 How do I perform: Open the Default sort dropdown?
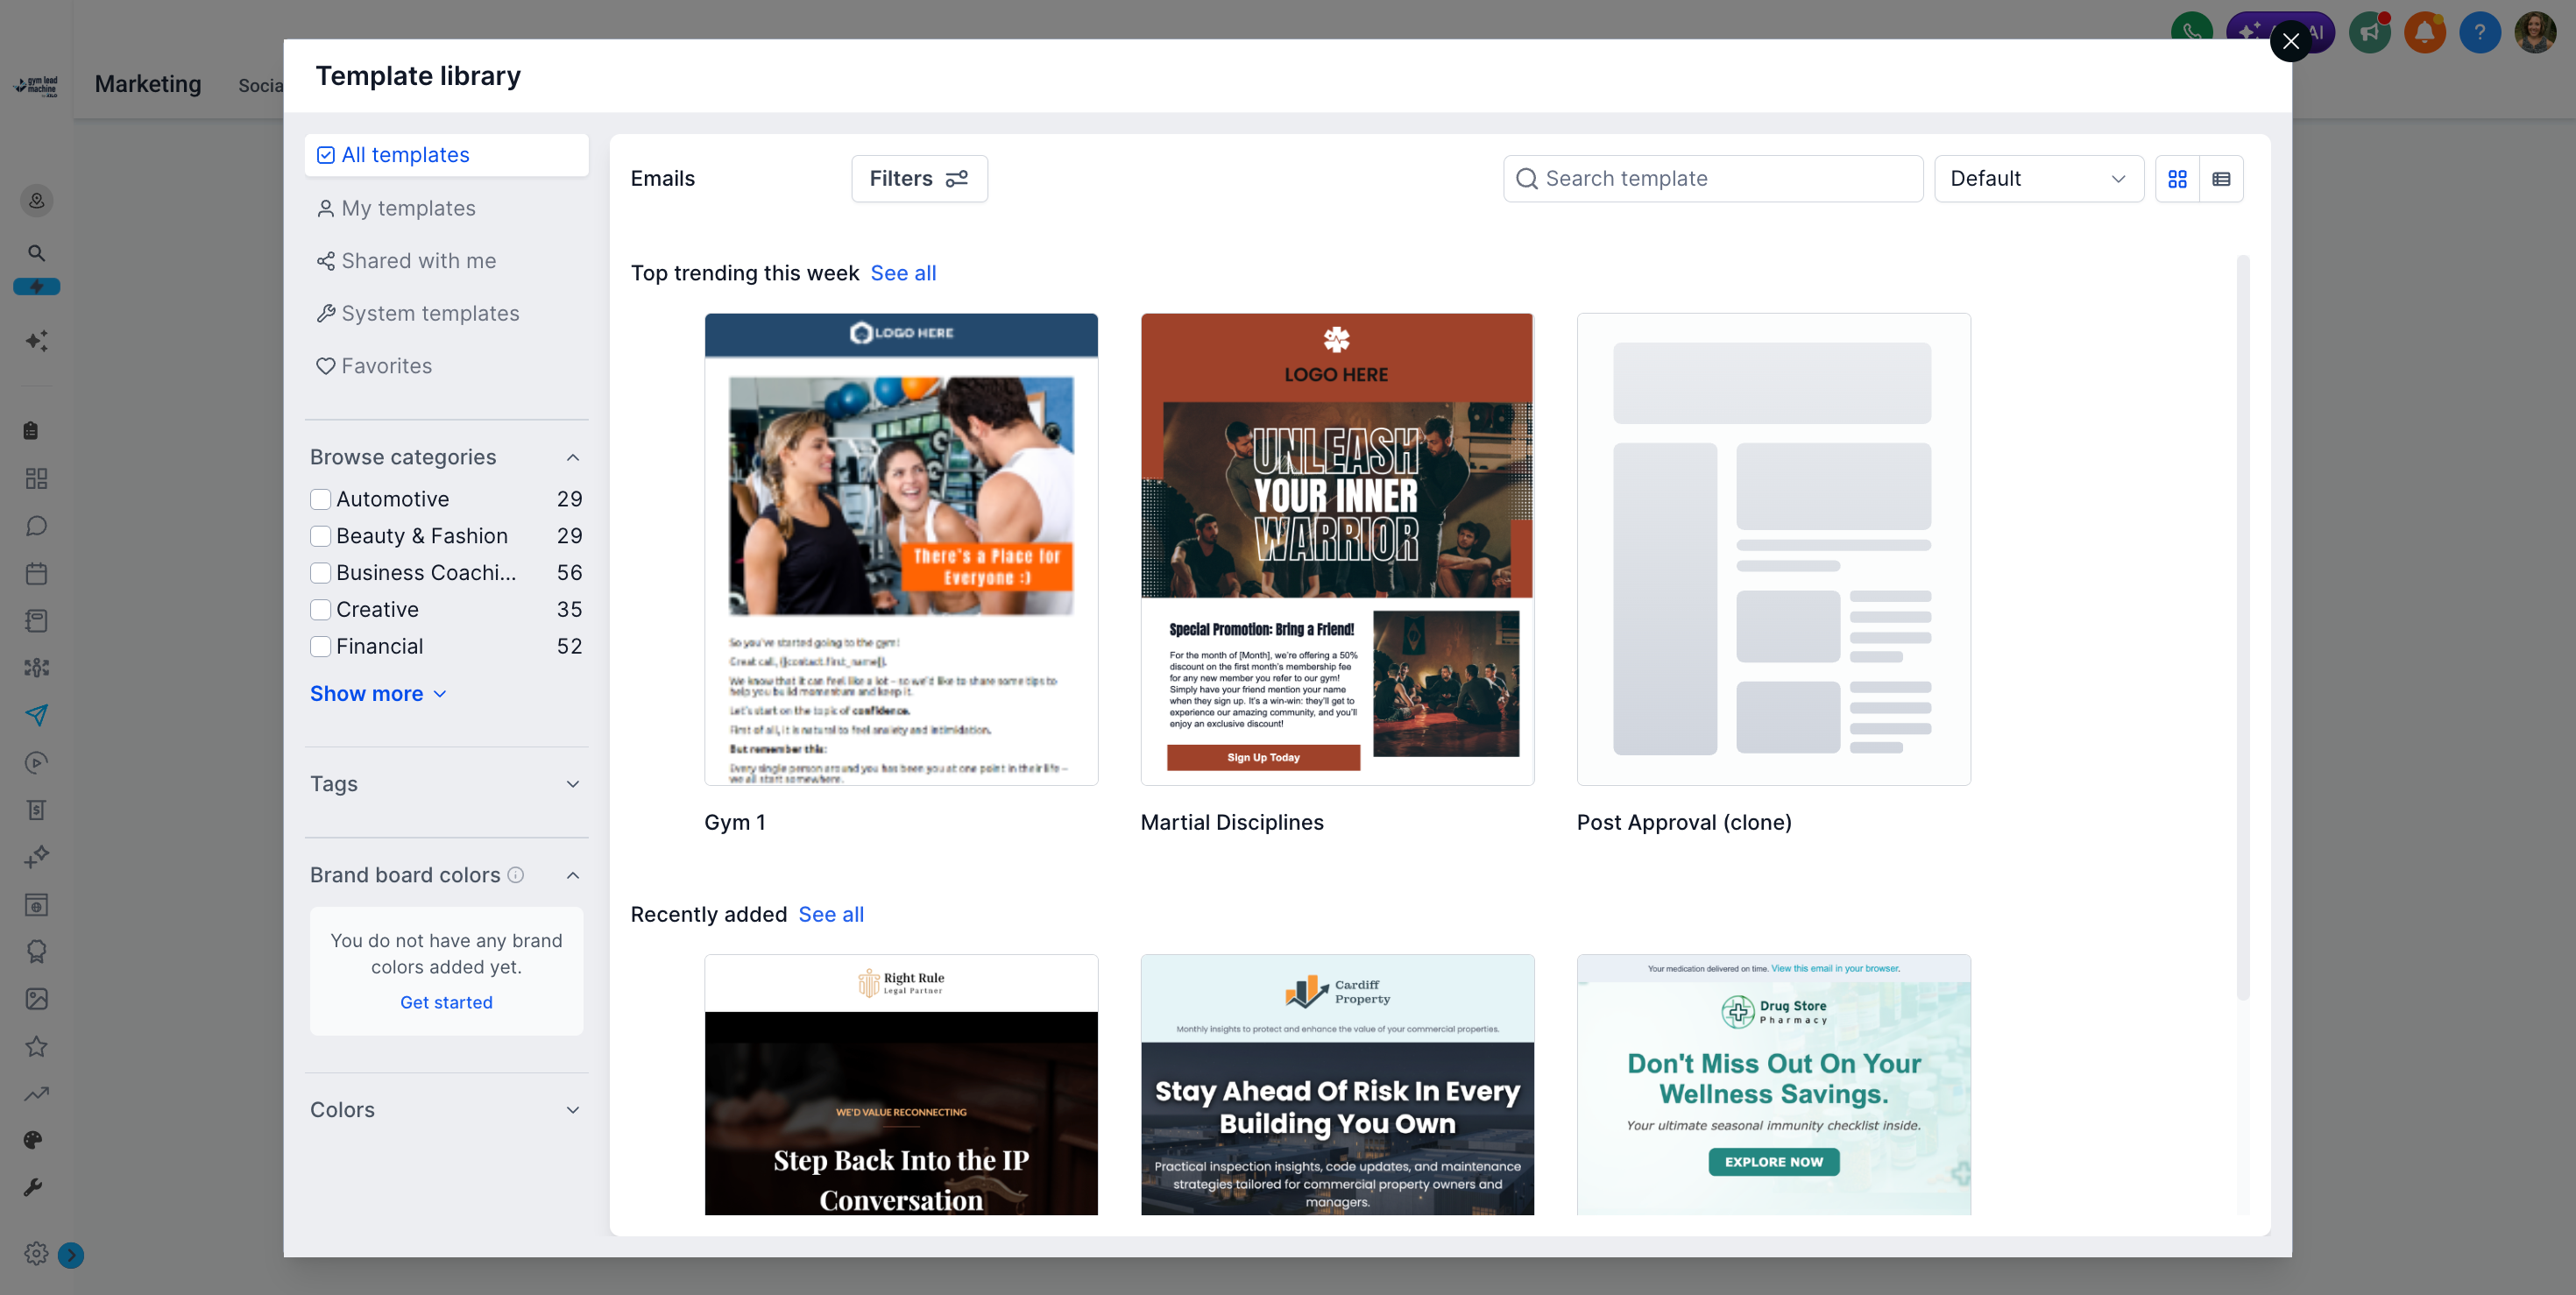[x=2038, y=179]
